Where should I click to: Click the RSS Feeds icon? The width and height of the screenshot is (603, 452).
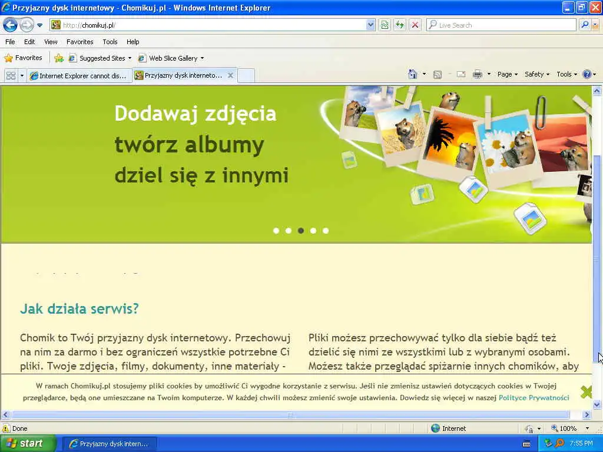pos(438,75)
